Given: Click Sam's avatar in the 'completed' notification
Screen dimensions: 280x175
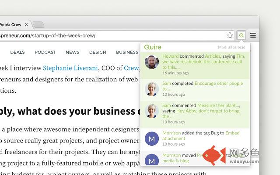Looking at the screenshot, I should [152, 89].
